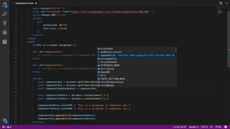This screenshot has width=230, height=129.
Task: Open the Search view in activity bar
Action: [x=5, y=14]
